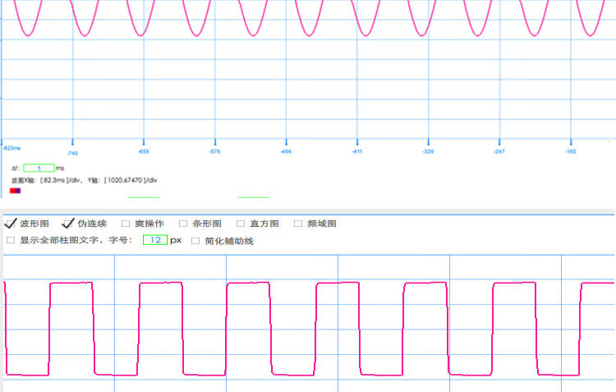
Task: Uncheck the 波形图 checkbox
Action: click(x=11, y=224)
